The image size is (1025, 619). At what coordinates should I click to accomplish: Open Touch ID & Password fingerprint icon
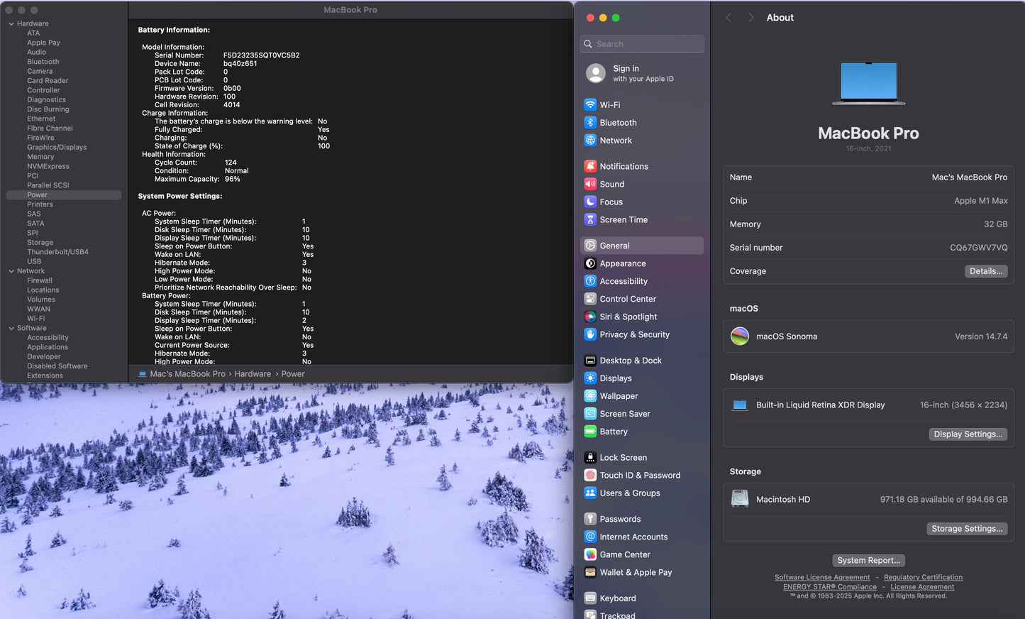click(x=590, y=476)
